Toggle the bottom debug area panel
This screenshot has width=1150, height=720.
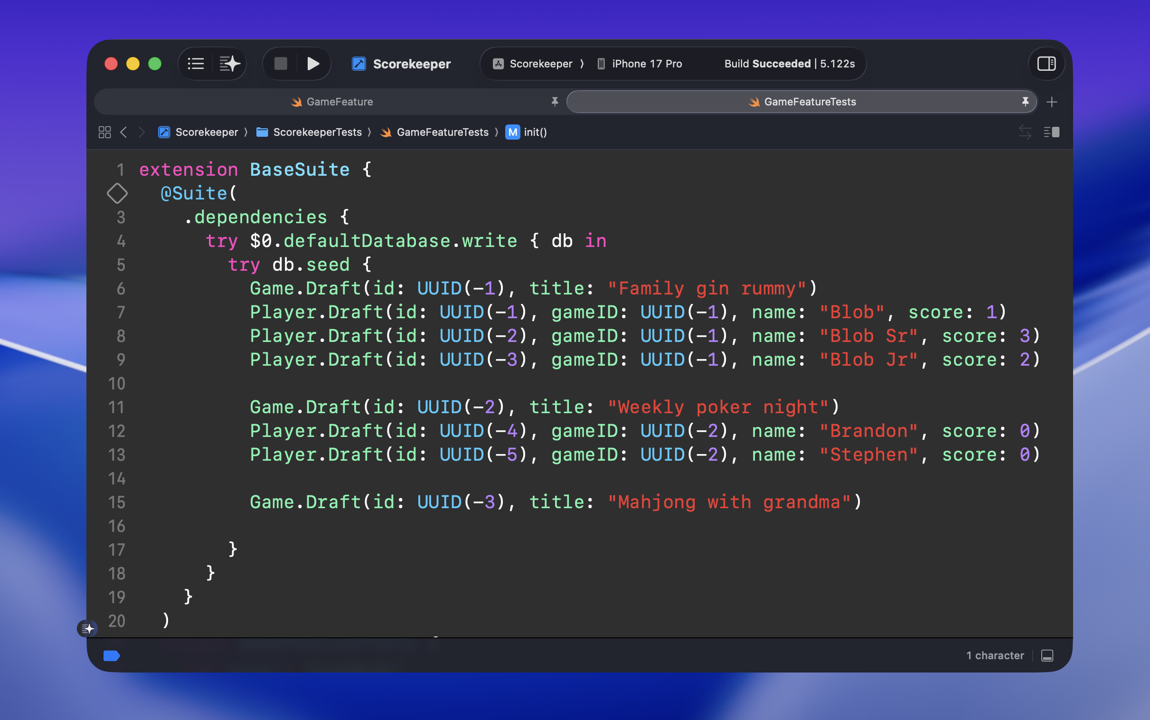coord(1047,656)
